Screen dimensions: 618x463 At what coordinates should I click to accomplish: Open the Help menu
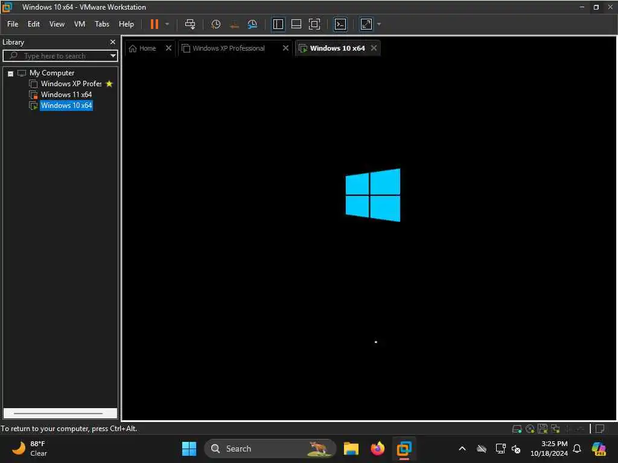[126, 24]
